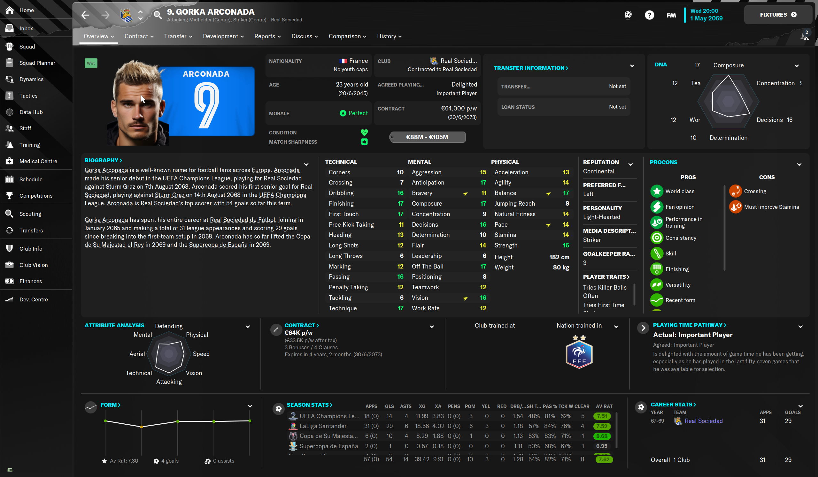The width and height of the screenshot is (818, 477).
Task: Open the PLAYER TRAITS link
Action: [x=606, y=276]
